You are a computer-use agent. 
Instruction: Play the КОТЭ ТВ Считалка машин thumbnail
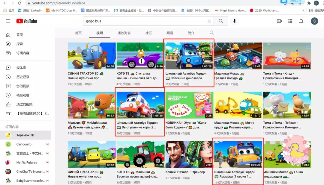coord(140,56)
